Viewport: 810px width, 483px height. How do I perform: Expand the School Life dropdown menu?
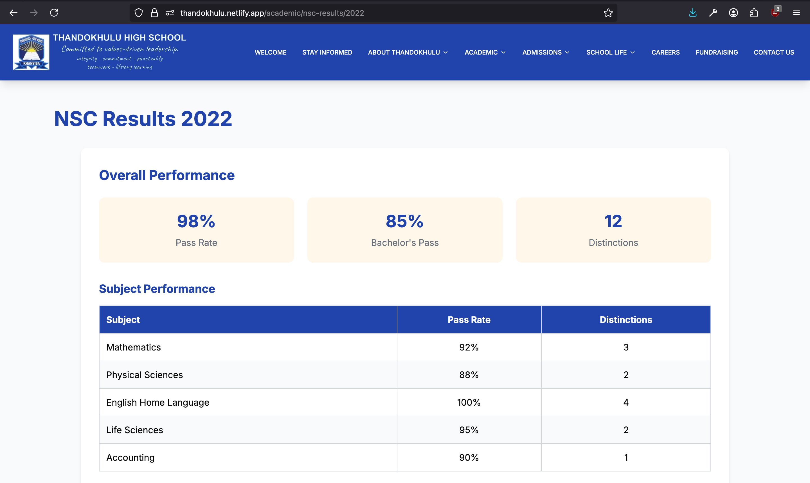pos(610,52)
